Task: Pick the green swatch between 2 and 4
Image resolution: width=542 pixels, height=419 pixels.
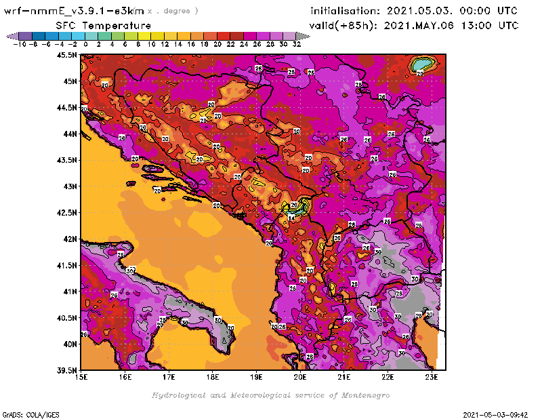Action: [104, 36]
